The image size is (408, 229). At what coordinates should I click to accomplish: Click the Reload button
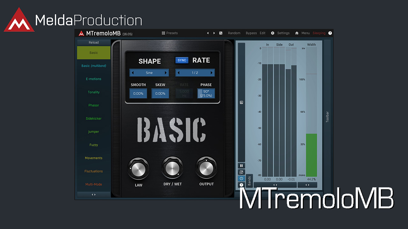point(94,42)
